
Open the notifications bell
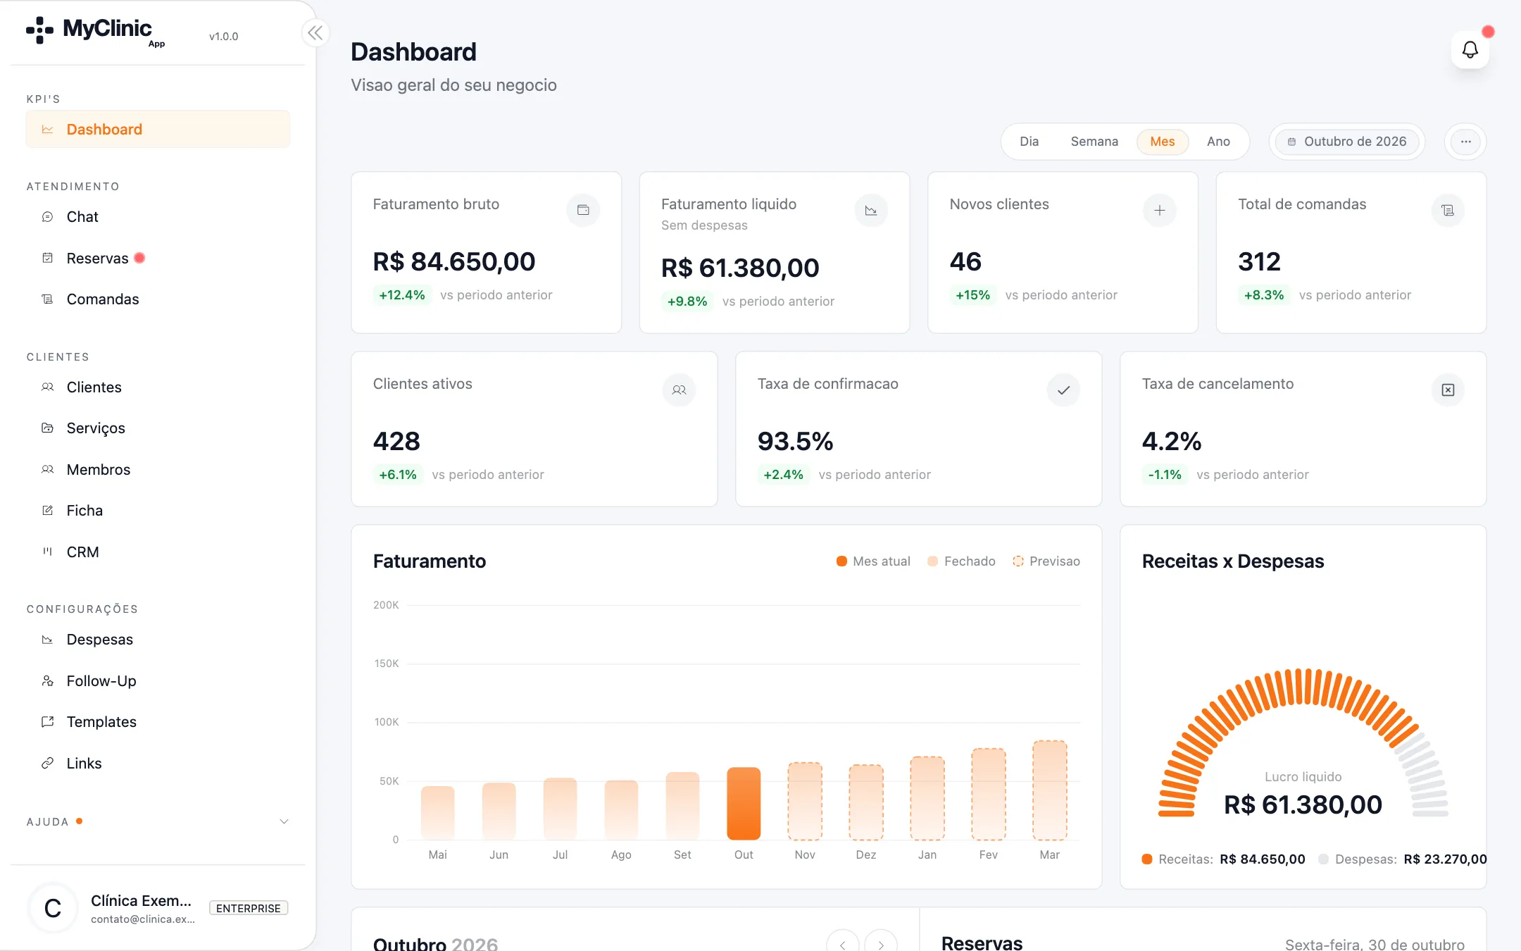pos(1470,50)
